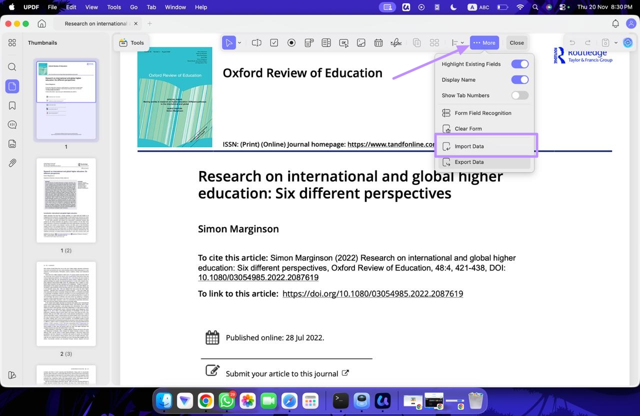Turn off Highlight Existing Fields toggle

point(519,64)
